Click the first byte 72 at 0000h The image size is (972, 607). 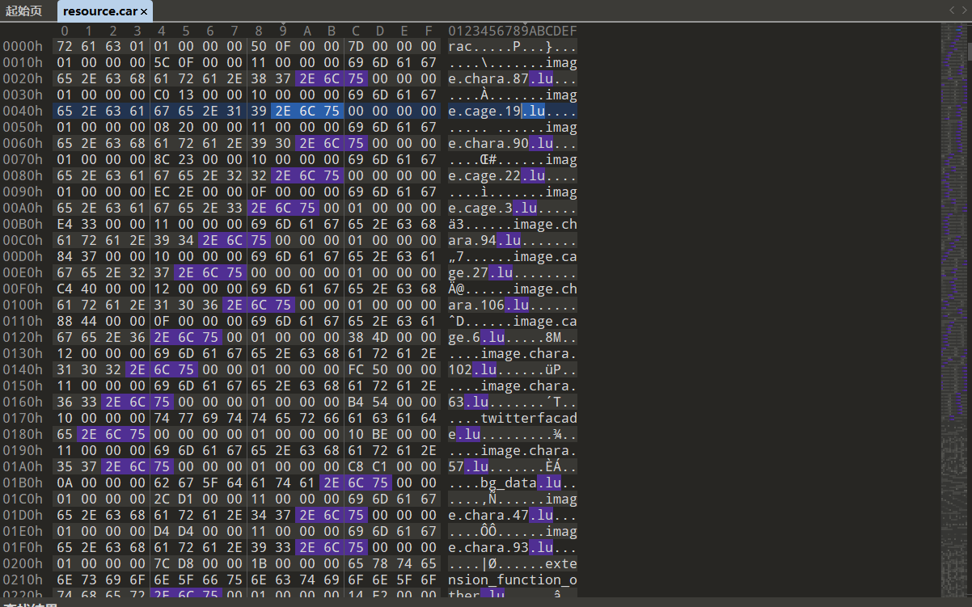pos(65,47)
